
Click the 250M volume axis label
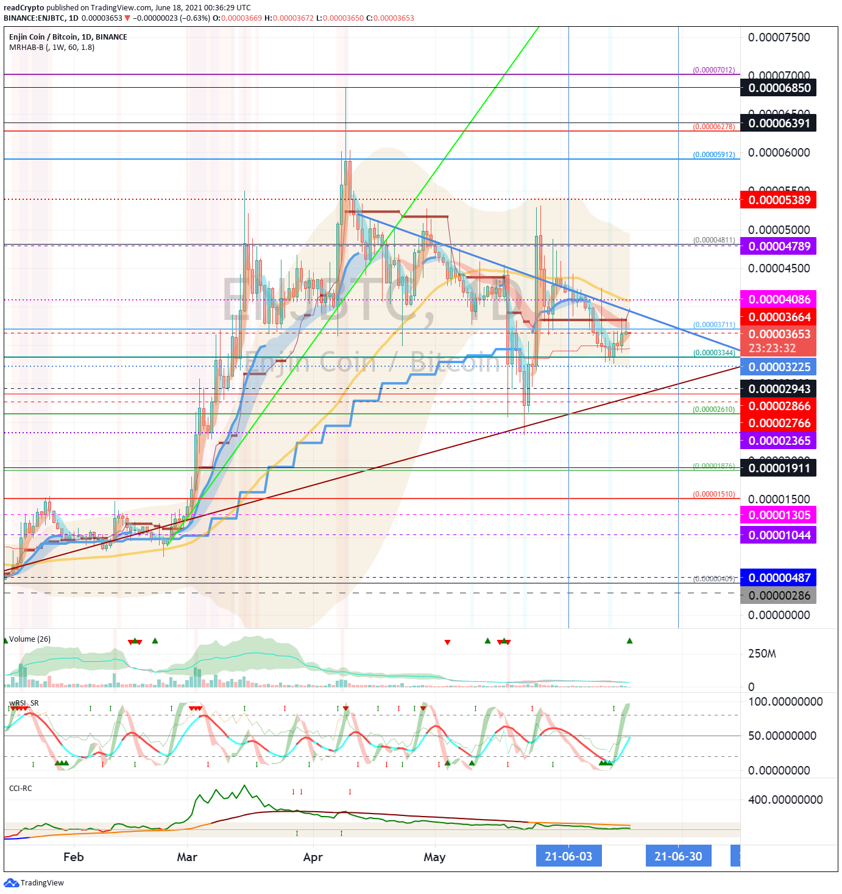click(762, 653)
